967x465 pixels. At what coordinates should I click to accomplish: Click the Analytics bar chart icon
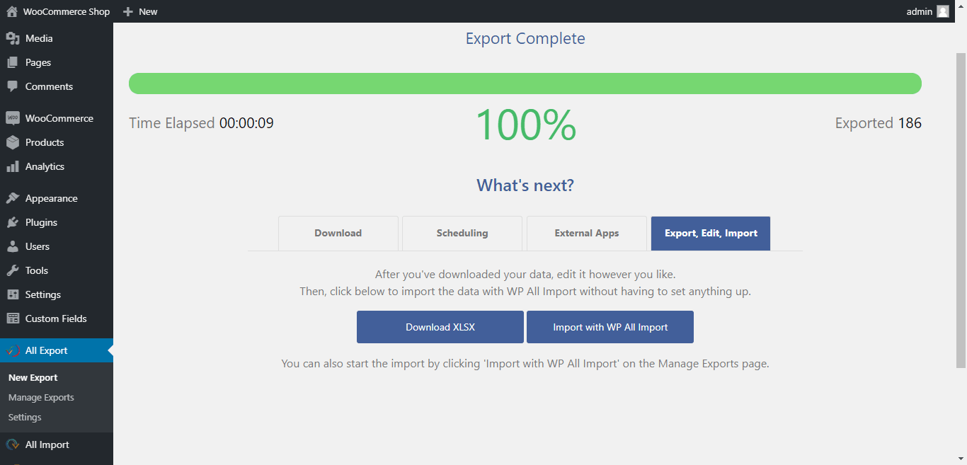click(13, 166)
